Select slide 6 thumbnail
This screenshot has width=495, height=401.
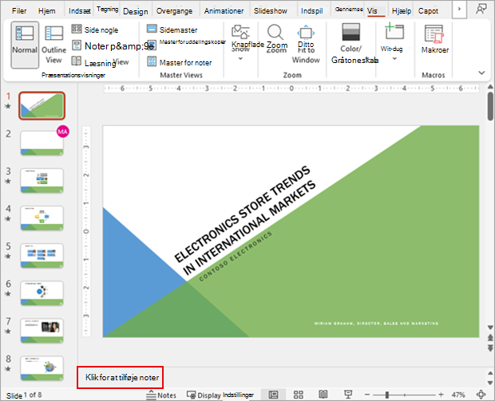point(42,293)
